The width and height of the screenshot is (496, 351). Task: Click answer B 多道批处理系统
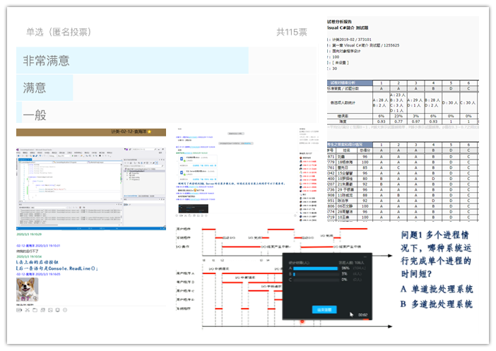pos(437,304)
